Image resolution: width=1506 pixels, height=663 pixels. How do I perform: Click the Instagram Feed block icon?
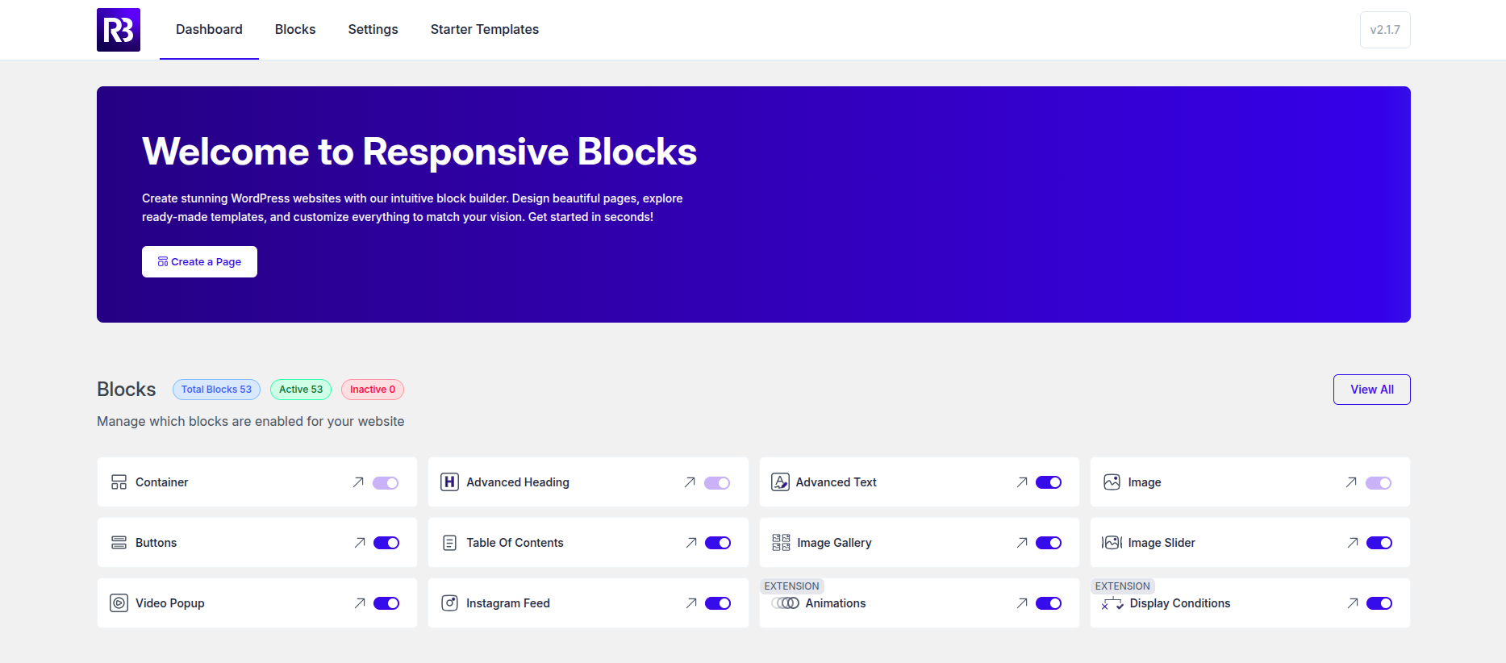click(449, 603)
